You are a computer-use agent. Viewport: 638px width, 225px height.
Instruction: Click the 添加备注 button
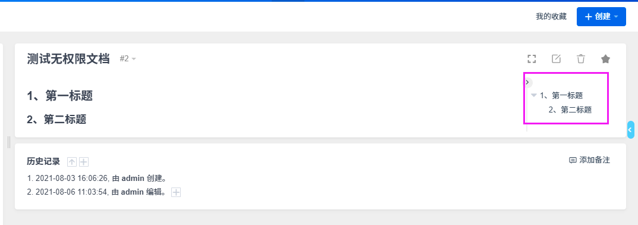tap(590, 160)
